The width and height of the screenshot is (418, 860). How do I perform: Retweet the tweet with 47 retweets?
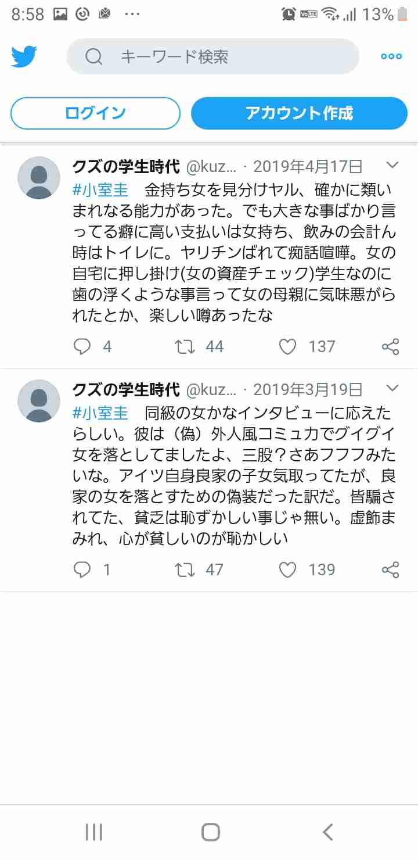tap(185, 570)
